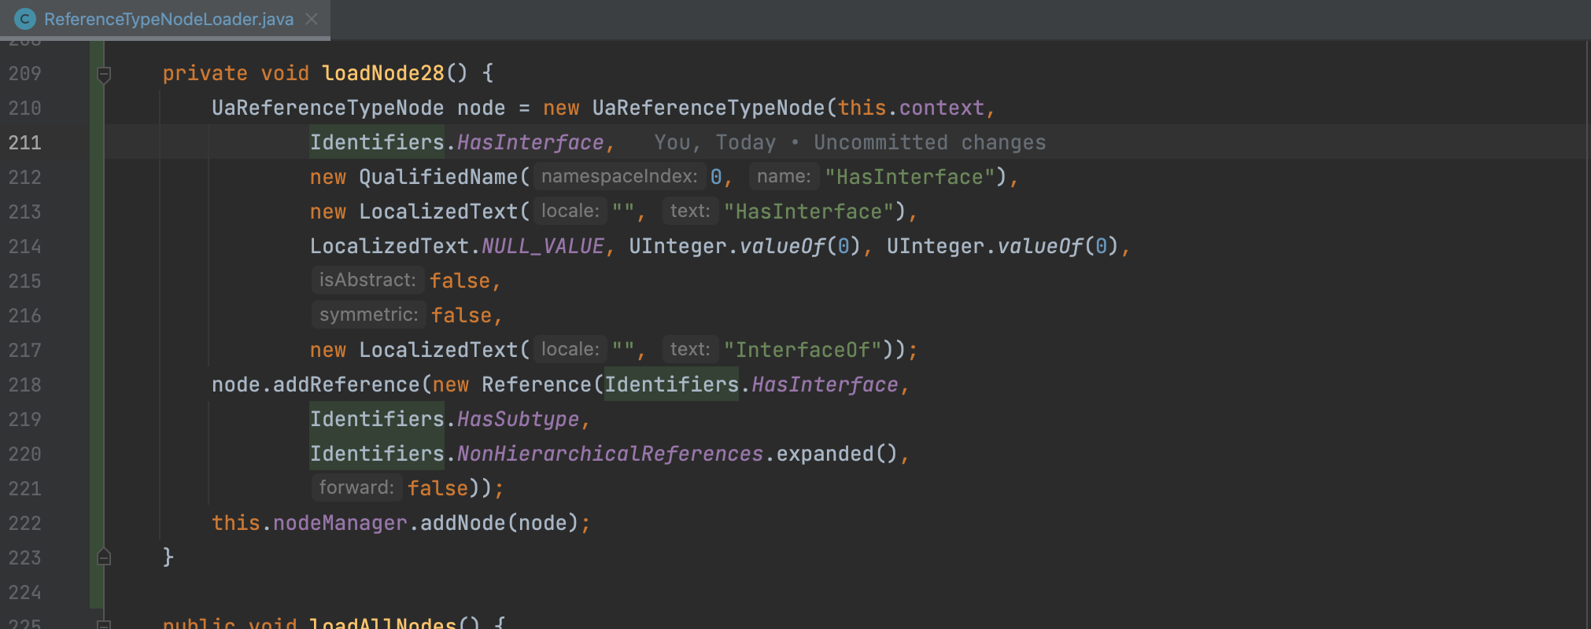The height and width of the screenshot is (629, 1591).
Task: Click addReference call on line 218
Action: coord(346,384)
